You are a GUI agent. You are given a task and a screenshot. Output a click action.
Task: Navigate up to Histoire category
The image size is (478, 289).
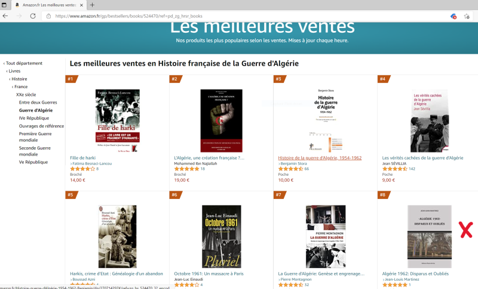[19, 79]
